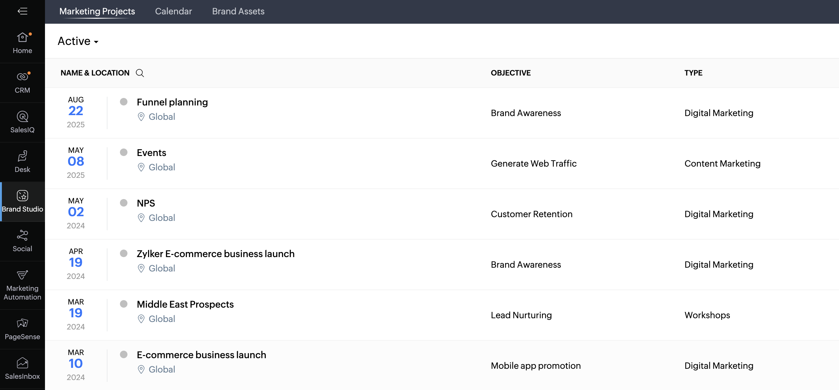Open the Middle East Prospects project
This screenshot has height=390, width=839.
[x=185, y=304]
